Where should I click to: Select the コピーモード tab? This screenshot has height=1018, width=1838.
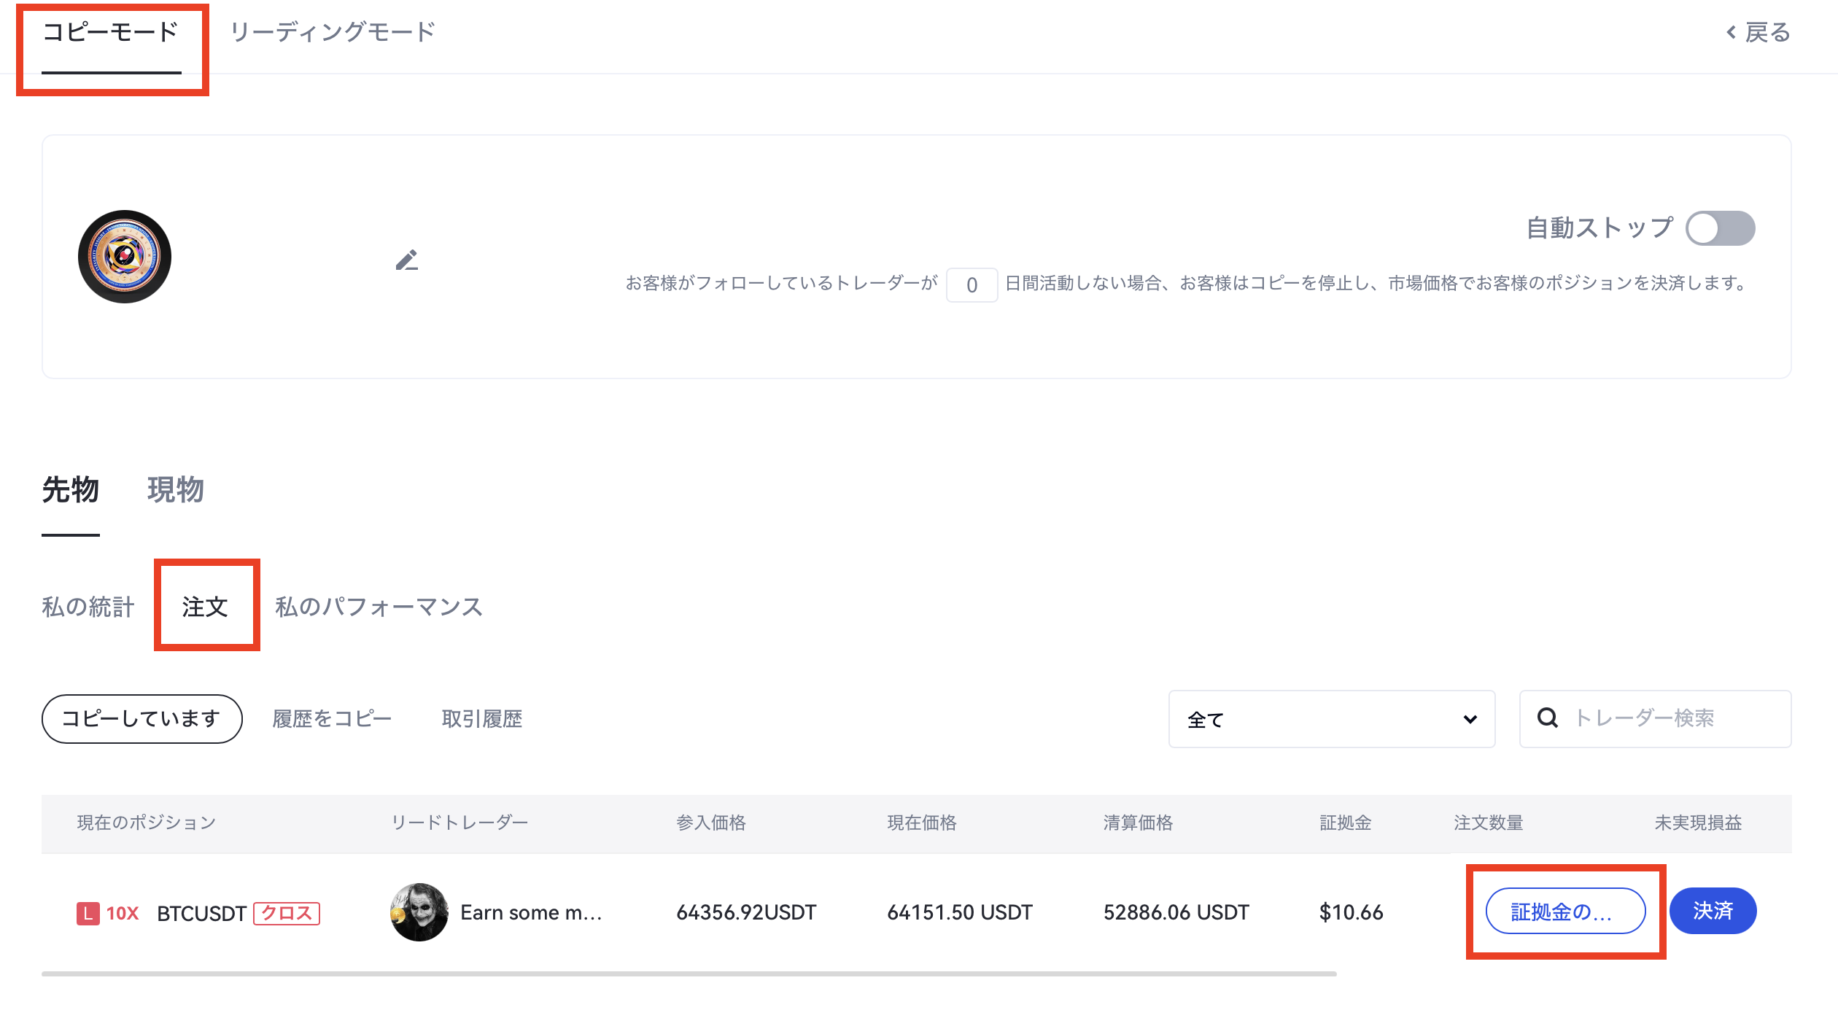[111, 33]
